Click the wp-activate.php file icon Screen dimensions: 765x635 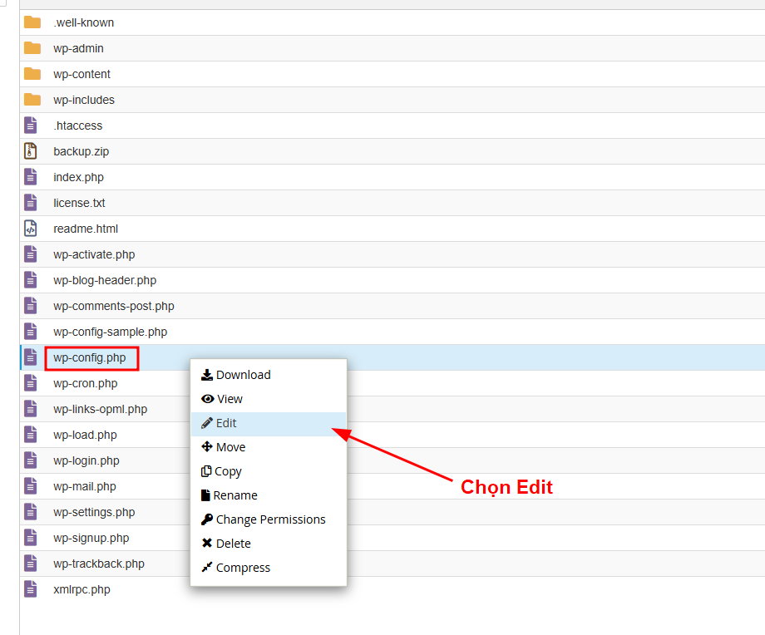coord(30,254)
